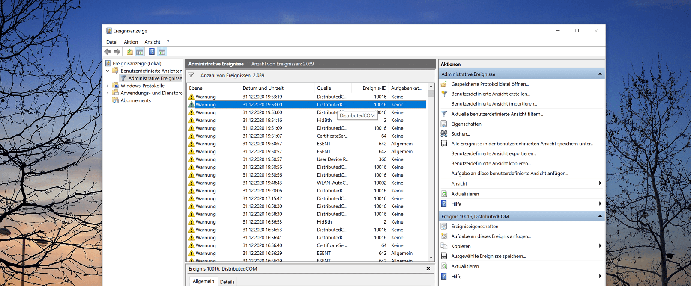Image resolution: width=691 pixels, height=286 pixels.
Task: Click Benutzerdefinierte Ansicht erstellen link
Action: (x=491, y=94)
